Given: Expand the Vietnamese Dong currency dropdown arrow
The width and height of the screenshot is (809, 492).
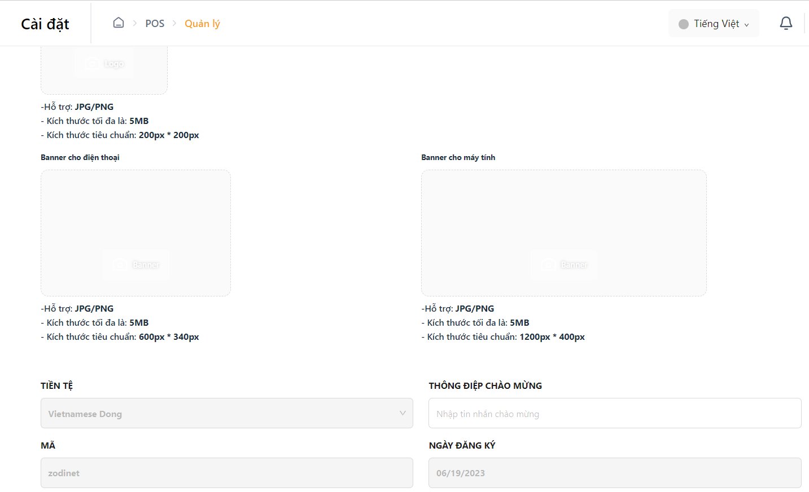Looking at the screenshot, I should click(x=403, y=413).
